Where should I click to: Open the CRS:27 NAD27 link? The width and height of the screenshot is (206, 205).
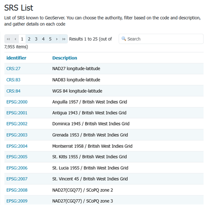[x=13, y=69]
